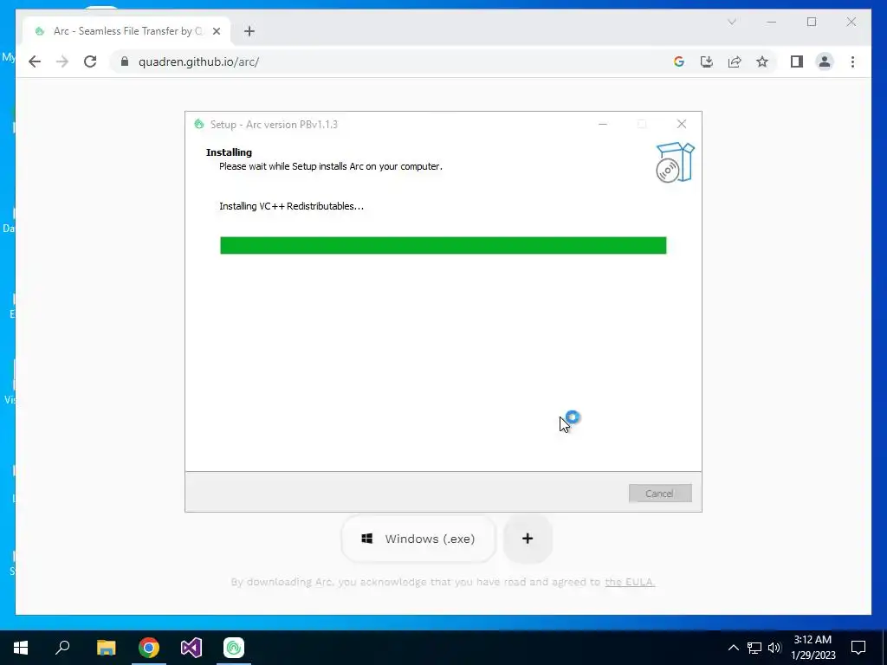View site info via the lock icon

point(125,61)
